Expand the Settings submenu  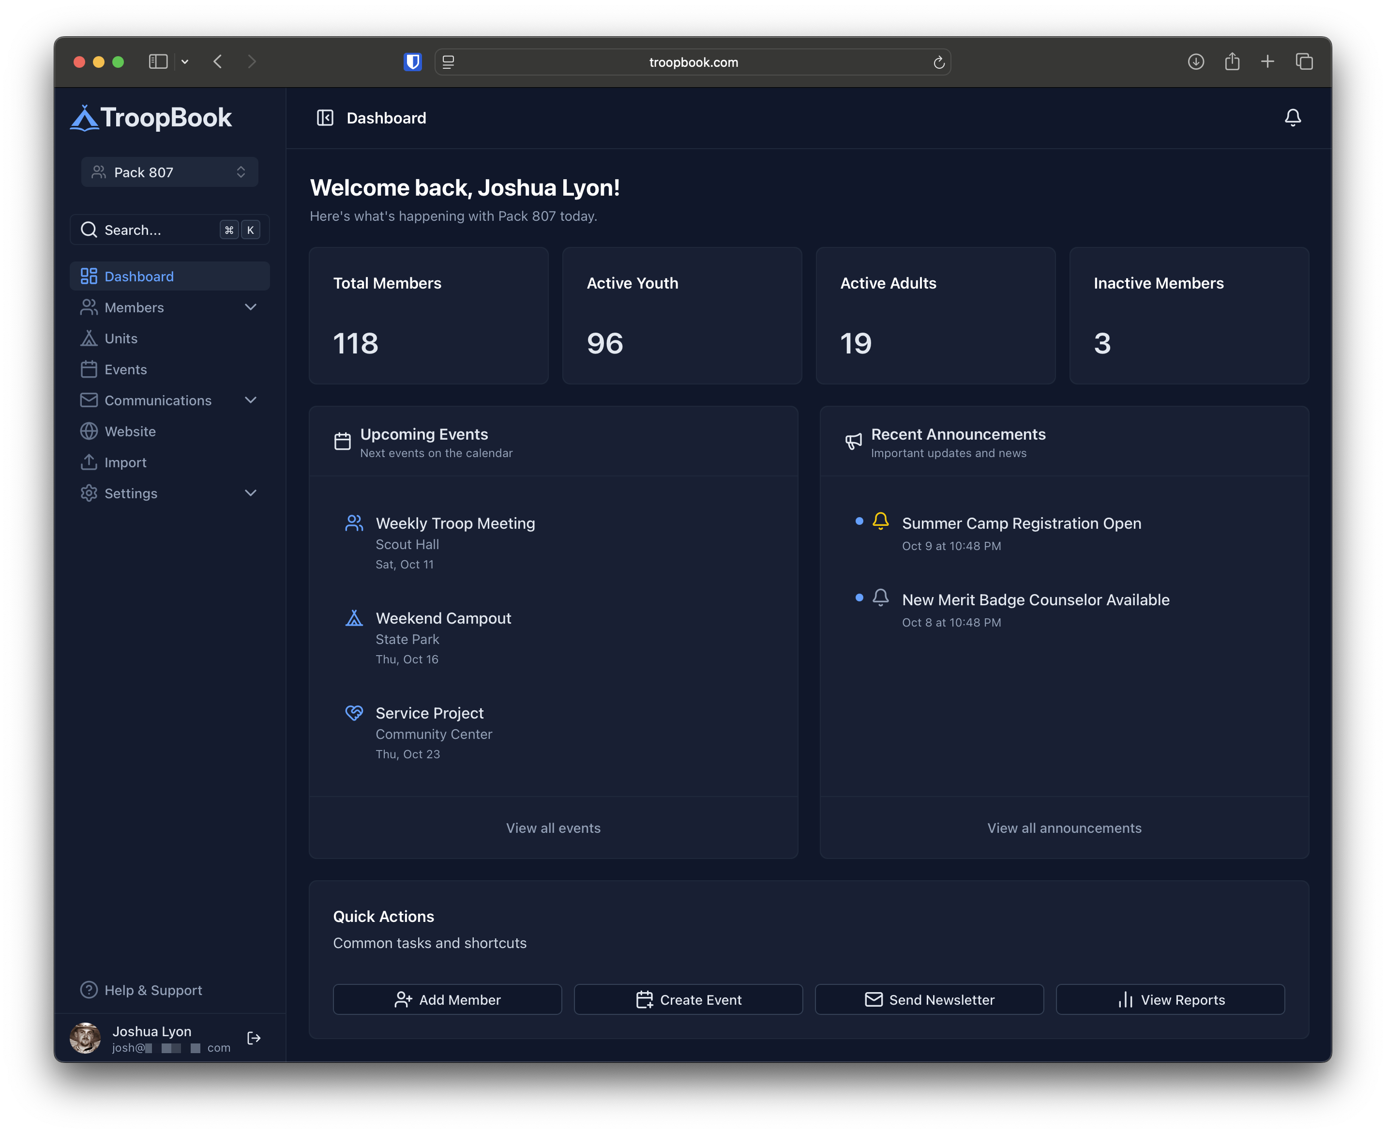pyautogui.click(x=250, y=493)
